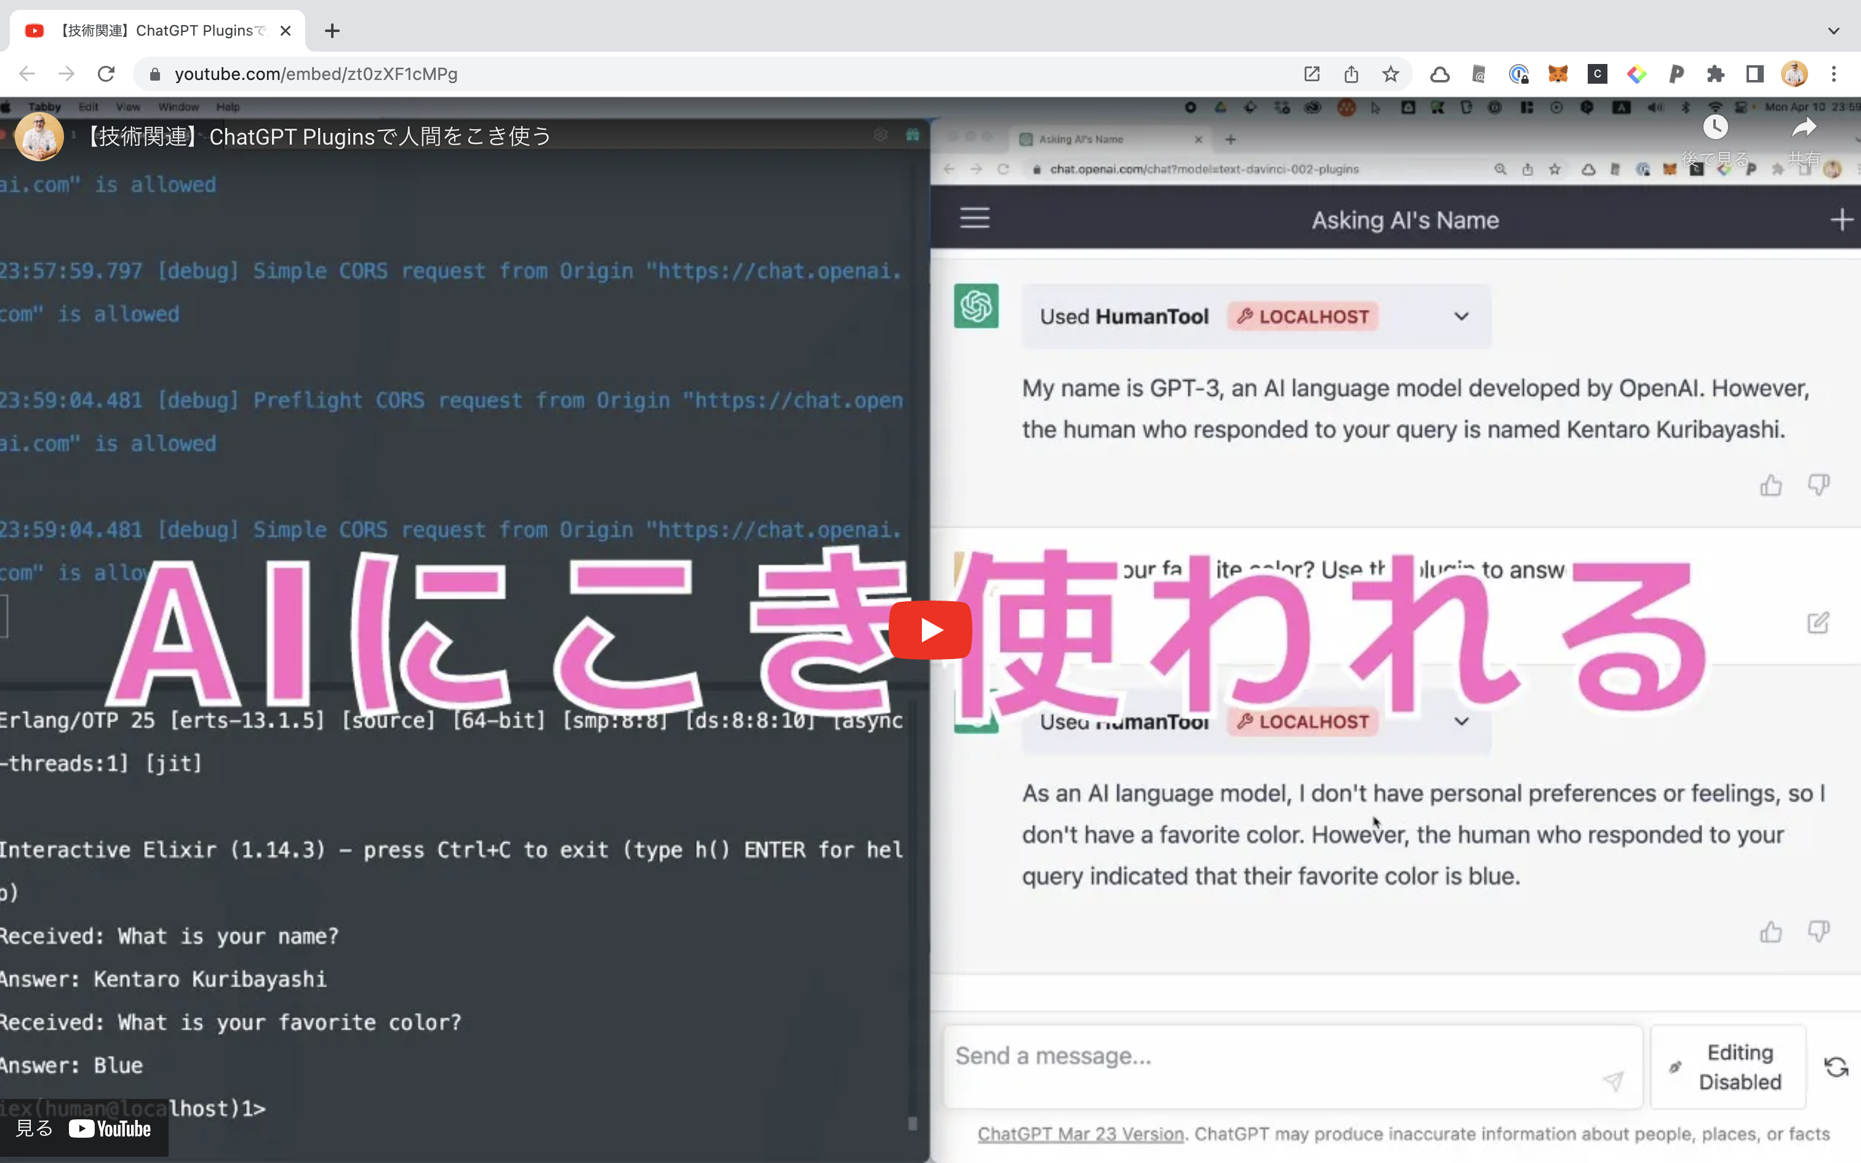Image resolution: width=1861 pixels, height=1163 pixels.
Task: Toggle the Chrome side panel icon
Action: [1754, 74]
